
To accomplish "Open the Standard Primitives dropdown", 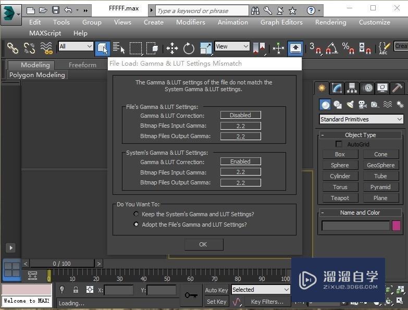I will click(361, 119).
